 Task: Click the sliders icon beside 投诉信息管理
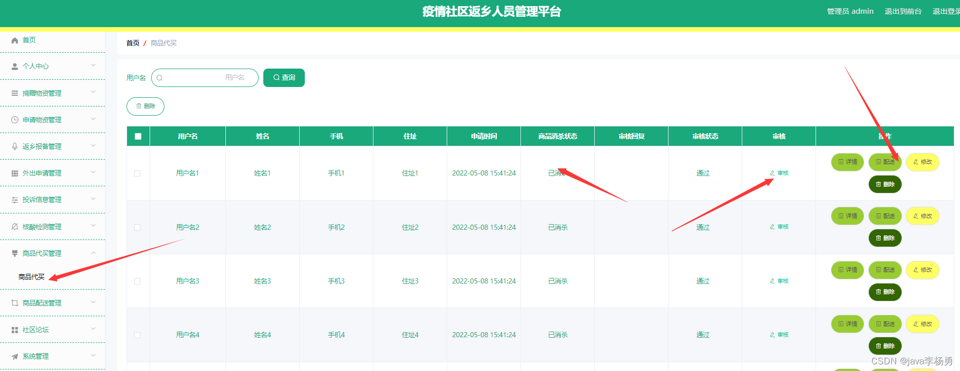point(15,200)
